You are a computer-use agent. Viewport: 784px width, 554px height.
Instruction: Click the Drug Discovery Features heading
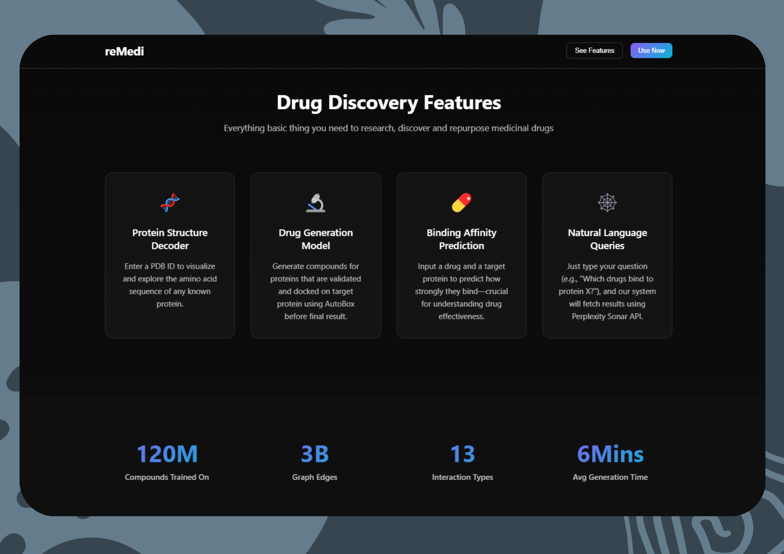tap(388, 103)
